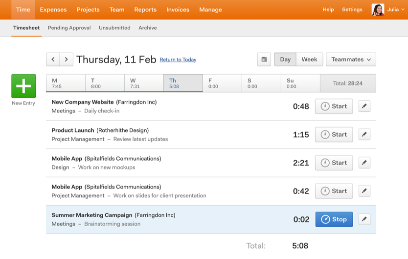Image resolution: width=408 pixels, height=259 pixels.
Task: Click Julia's profile avatar picture
Action: coord(378,10)
